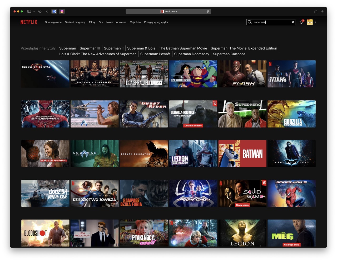Open Seriale i programy
Viewport: 337px width, 261px height.
(x=75, y=22)
